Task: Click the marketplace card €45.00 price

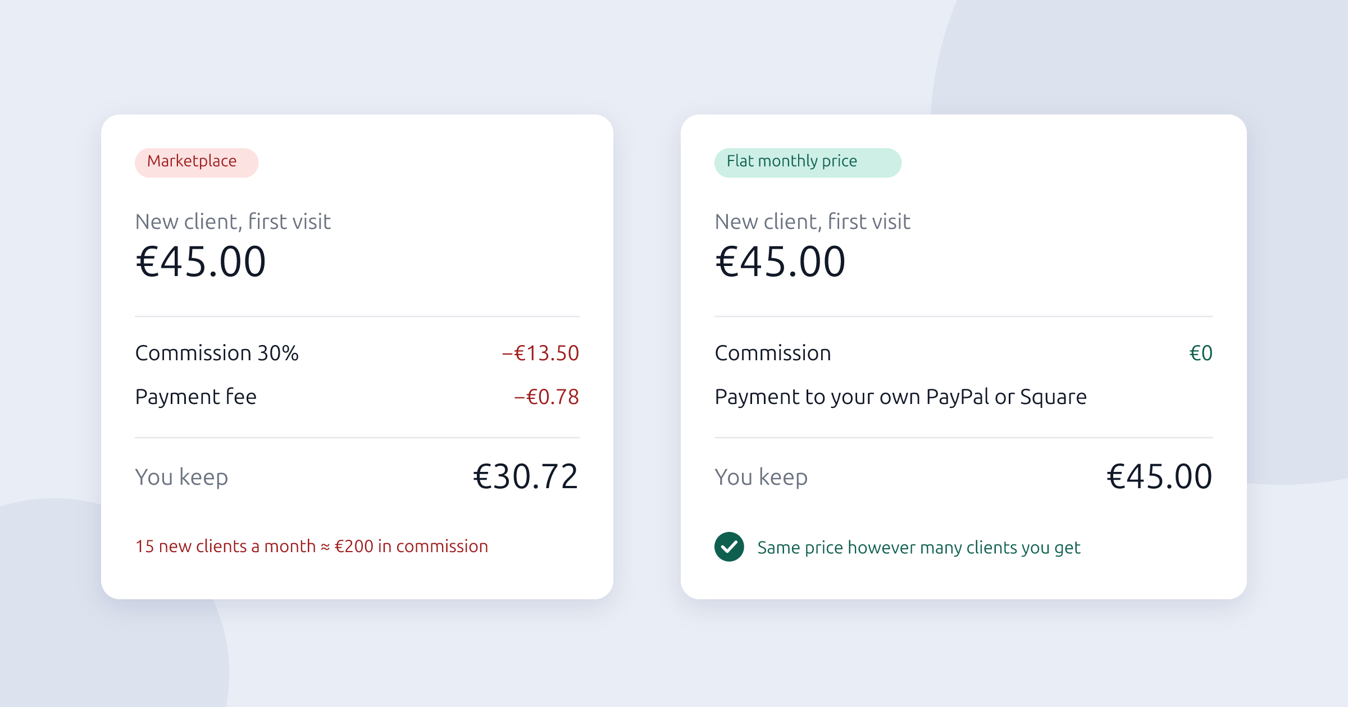Action: click(201, 262)
